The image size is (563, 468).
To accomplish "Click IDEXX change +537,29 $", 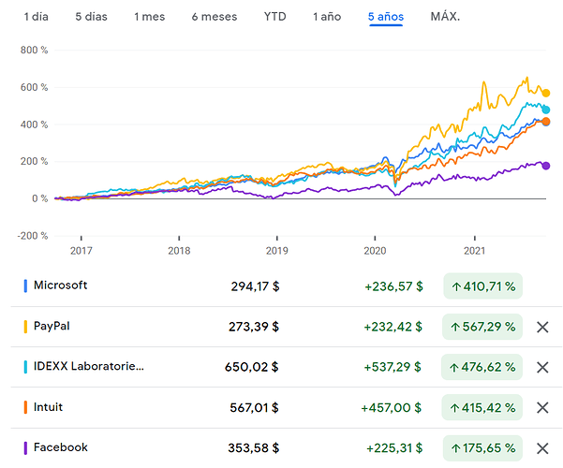I will point(393,367).
